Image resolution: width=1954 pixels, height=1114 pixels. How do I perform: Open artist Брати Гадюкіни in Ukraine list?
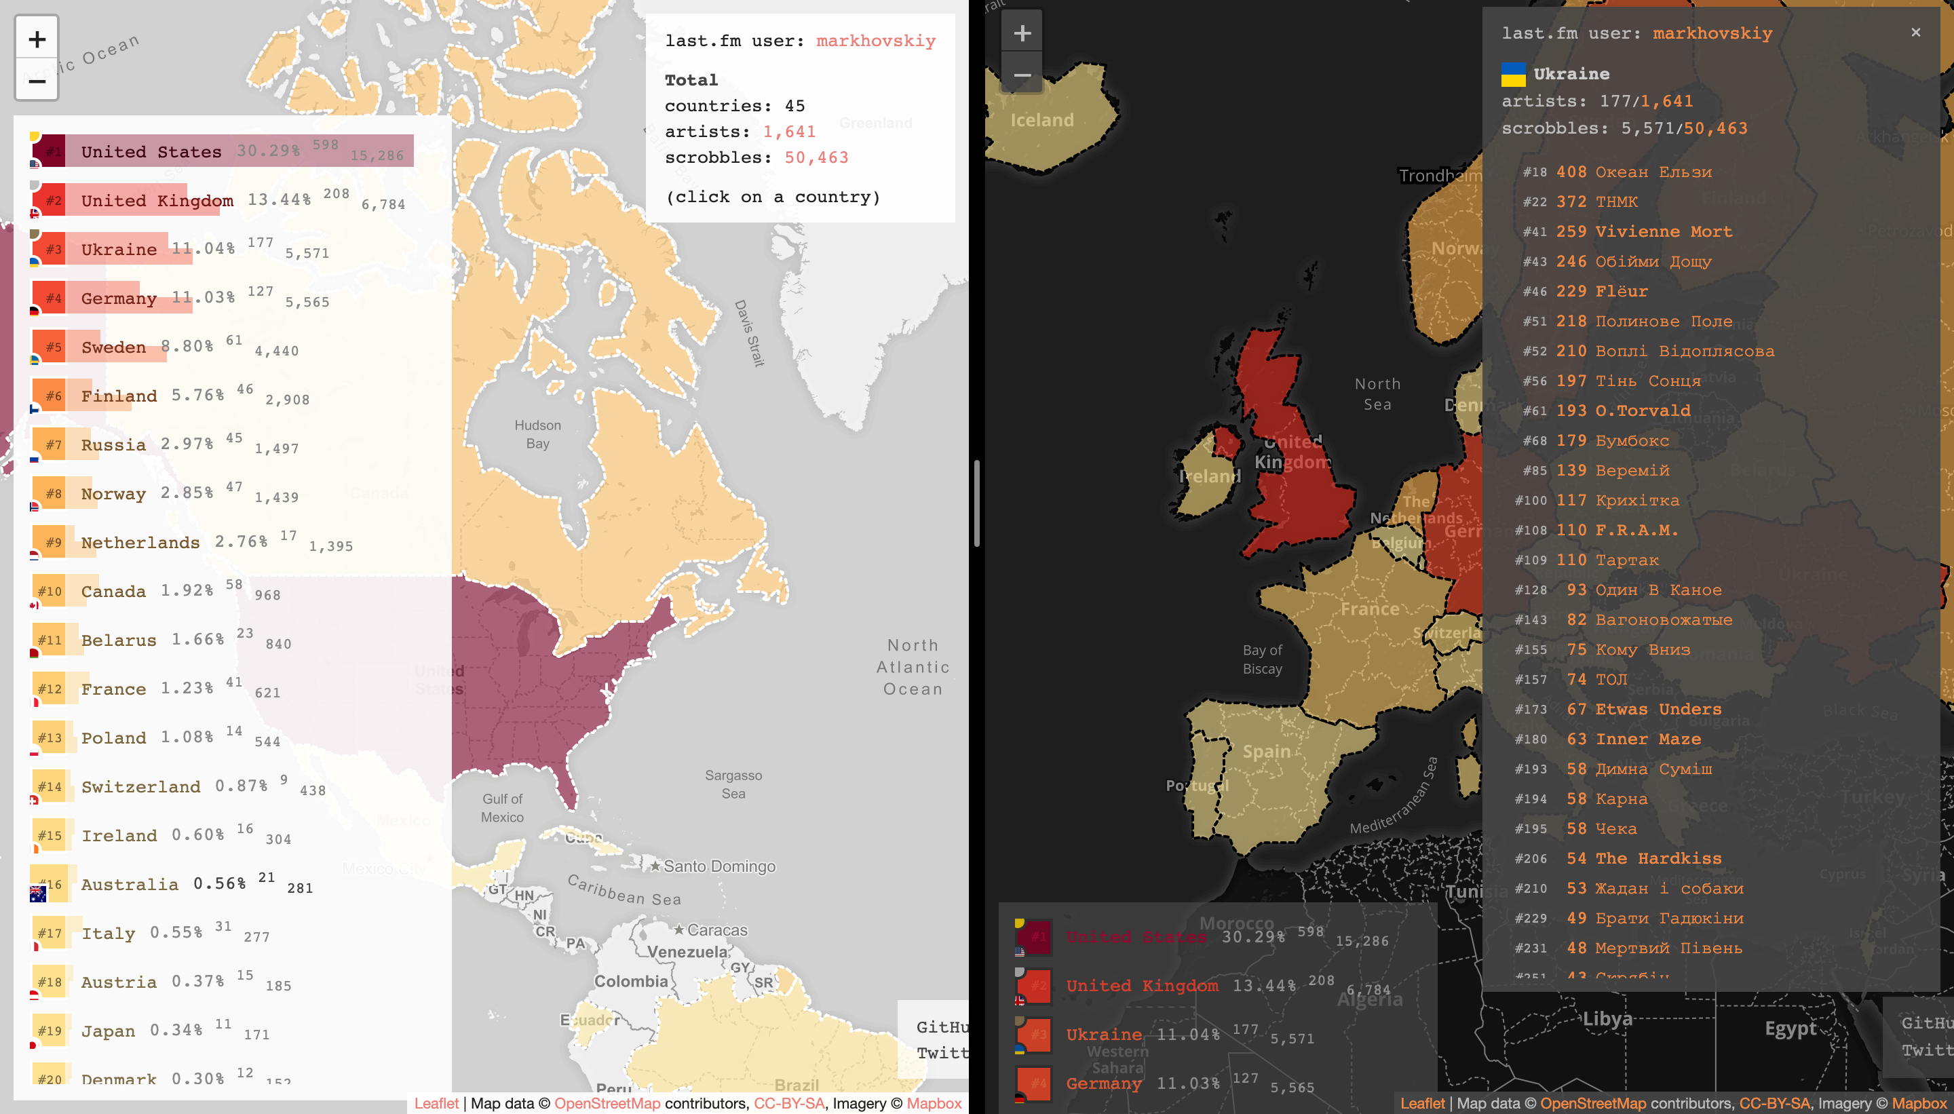pos(1670,918)
